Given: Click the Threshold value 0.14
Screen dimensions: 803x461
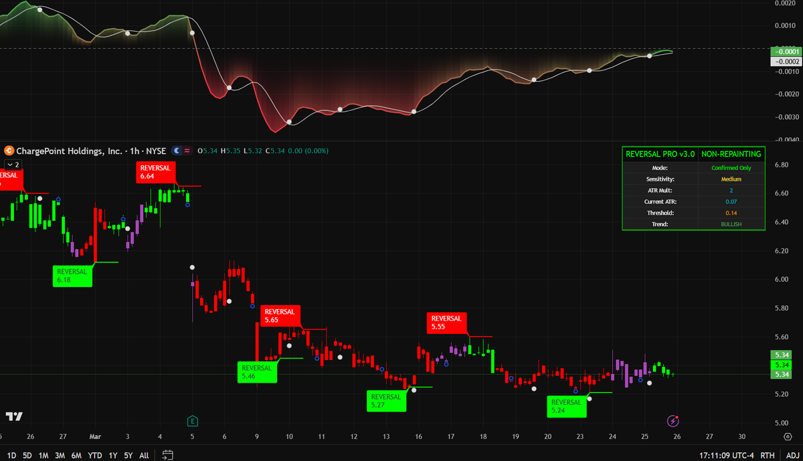Looking at the screenshot, I should point(731,213).
